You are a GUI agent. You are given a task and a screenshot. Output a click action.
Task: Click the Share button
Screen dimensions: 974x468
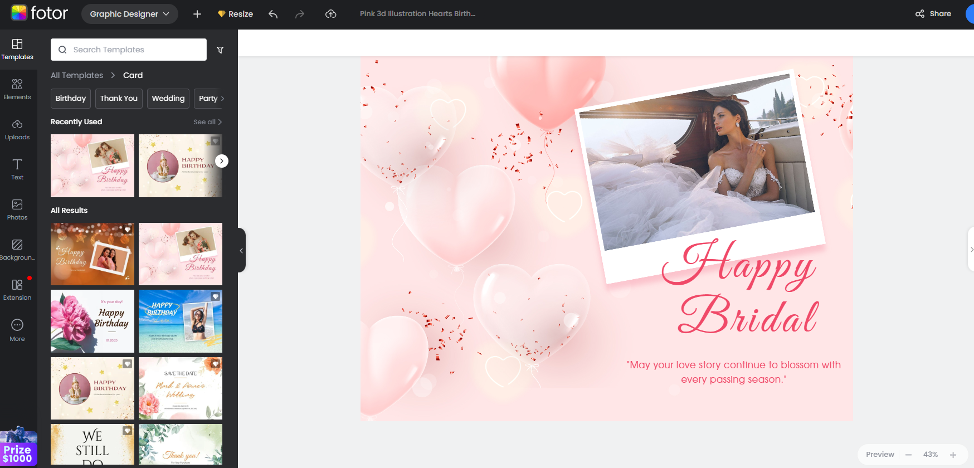coord(933,13)
